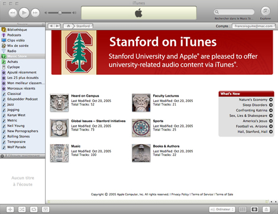The image size is (278, 214).
Task: Select the Temporaire playlist
Action: pyautogui.click(x=22, y=142)
